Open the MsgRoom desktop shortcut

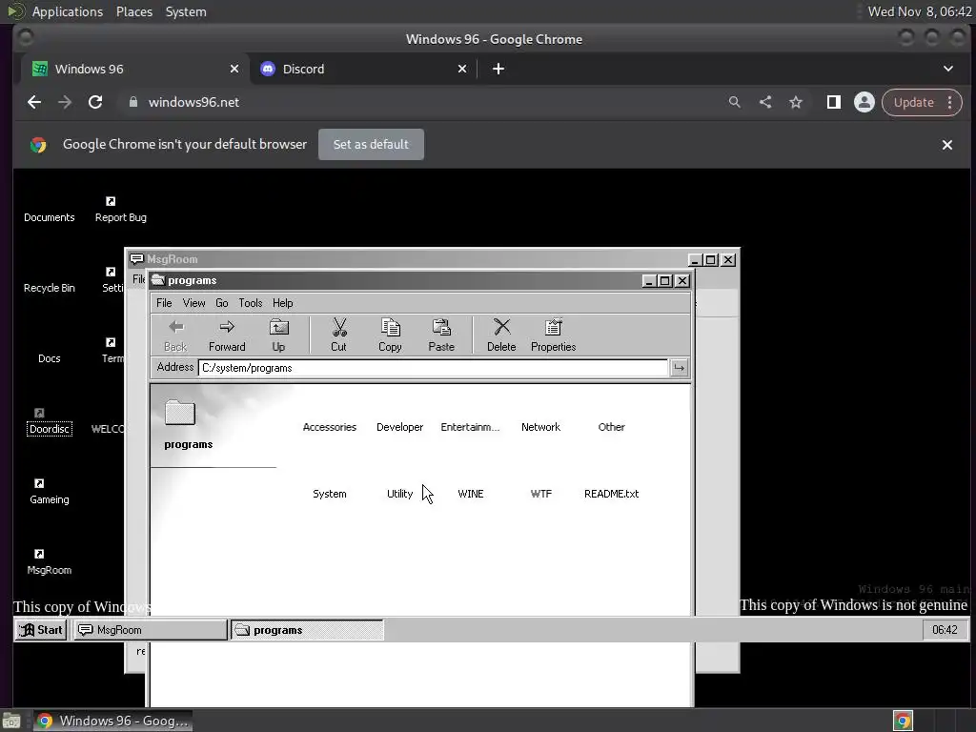50,562
